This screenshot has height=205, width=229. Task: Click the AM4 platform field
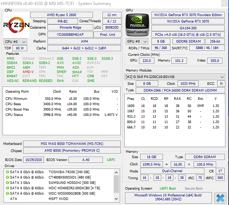(84, 42)
